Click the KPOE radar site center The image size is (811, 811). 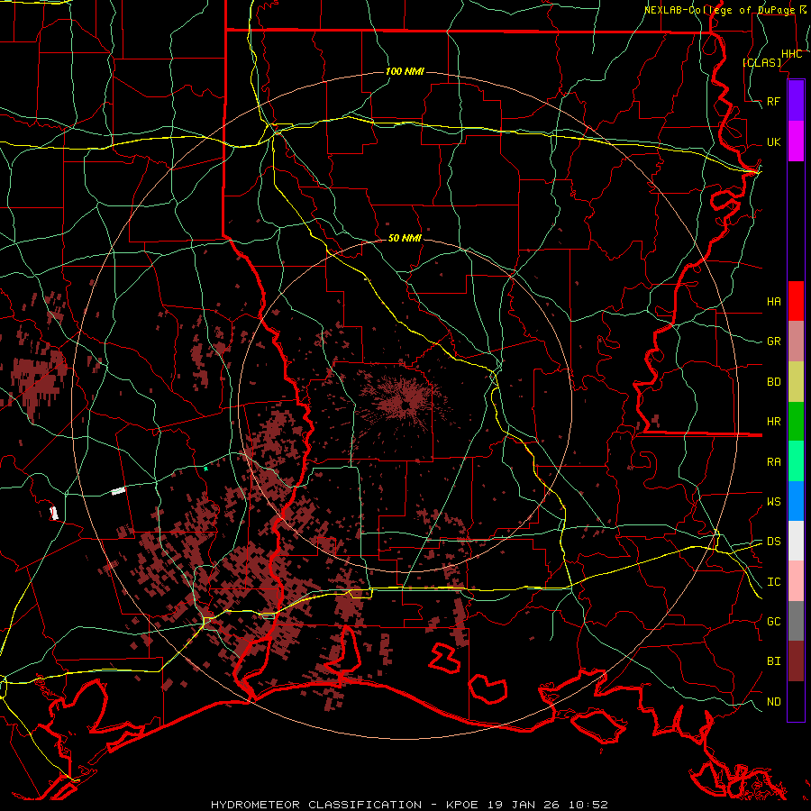[x=405, y=405]
